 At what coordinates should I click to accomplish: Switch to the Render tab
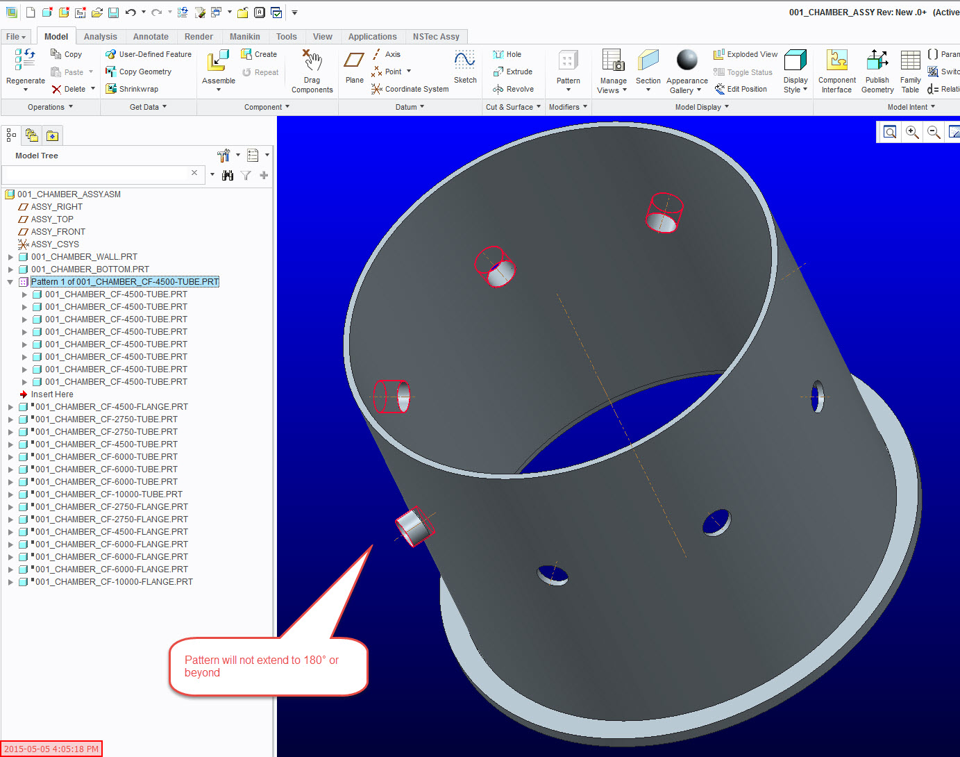(199, 37)
